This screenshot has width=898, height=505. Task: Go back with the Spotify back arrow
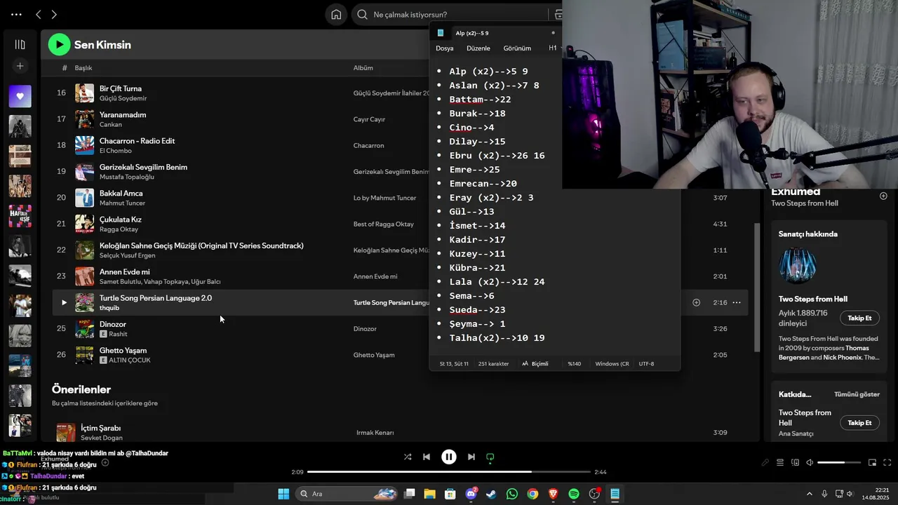coord(39,14)
